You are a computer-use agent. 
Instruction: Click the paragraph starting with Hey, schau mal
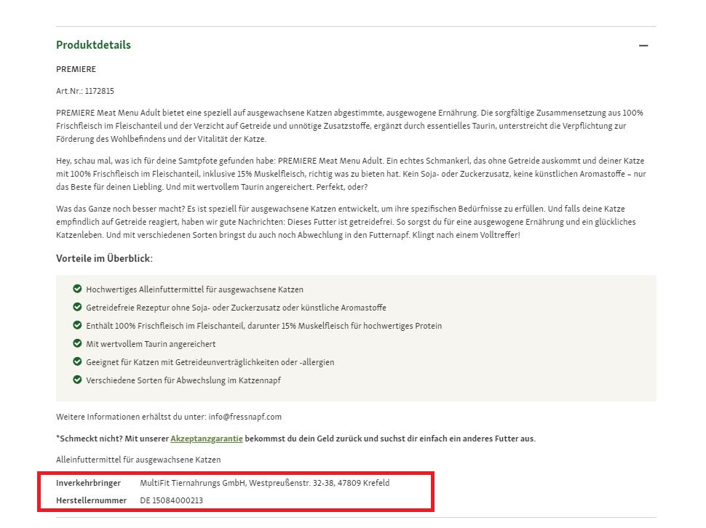tap(352, 174)
